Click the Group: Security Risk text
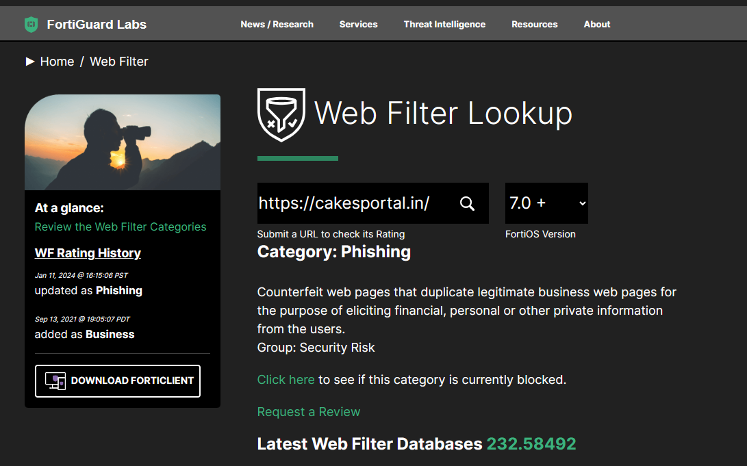 click(x=316, y=348)
